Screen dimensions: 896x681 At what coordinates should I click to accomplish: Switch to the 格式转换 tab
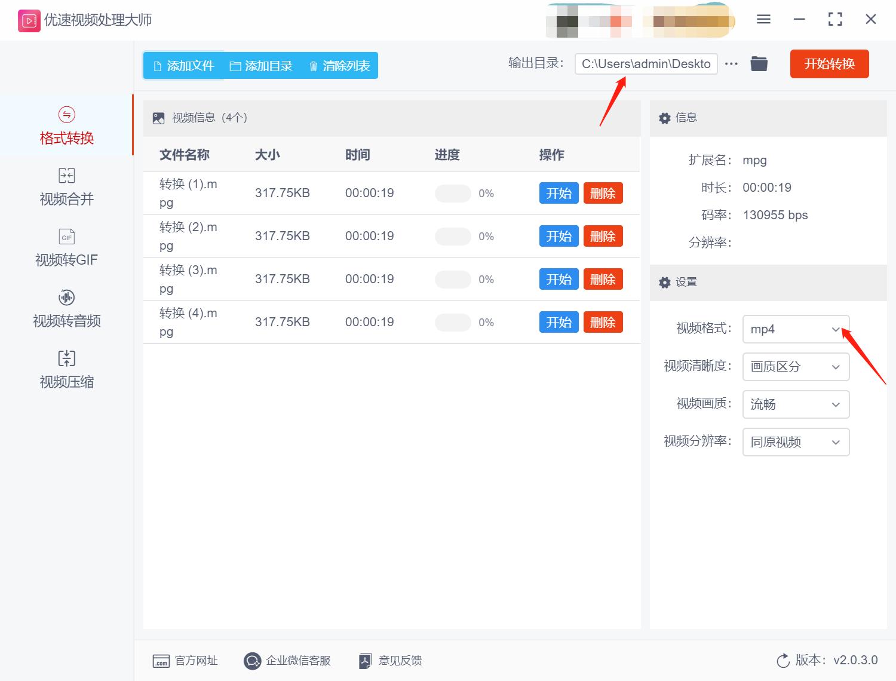pos(66,125)
